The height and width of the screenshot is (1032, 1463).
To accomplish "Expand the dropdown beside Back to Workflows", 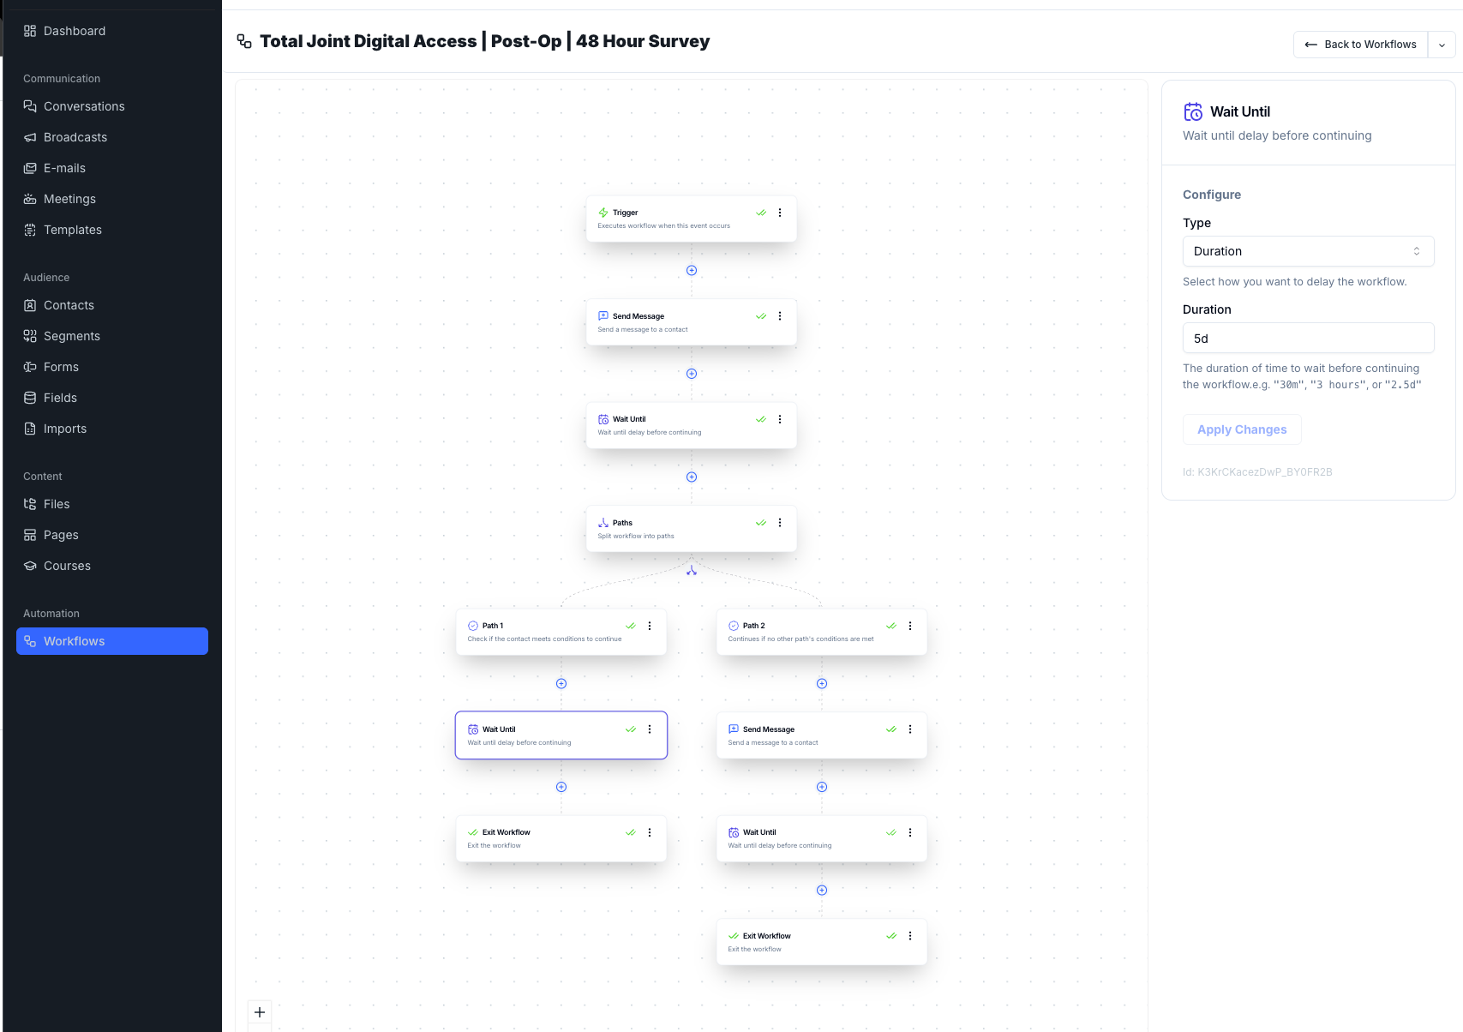I will [x=1442, y=45].
